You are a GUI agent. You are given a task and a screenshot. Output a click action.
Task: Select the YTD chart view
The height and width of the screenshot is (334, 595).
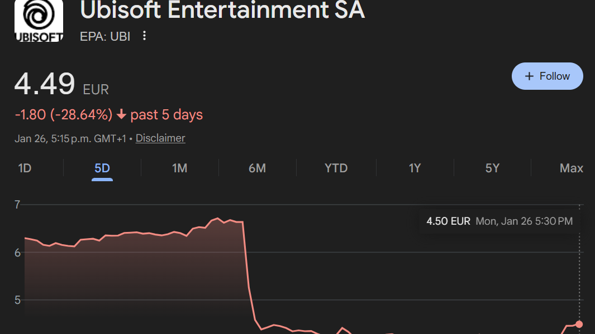tap(336, 168)
